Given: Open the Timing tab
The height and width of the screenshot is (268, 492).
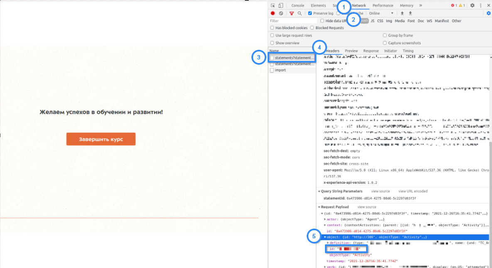Looking at the screenshot, I should coord(408,51).
